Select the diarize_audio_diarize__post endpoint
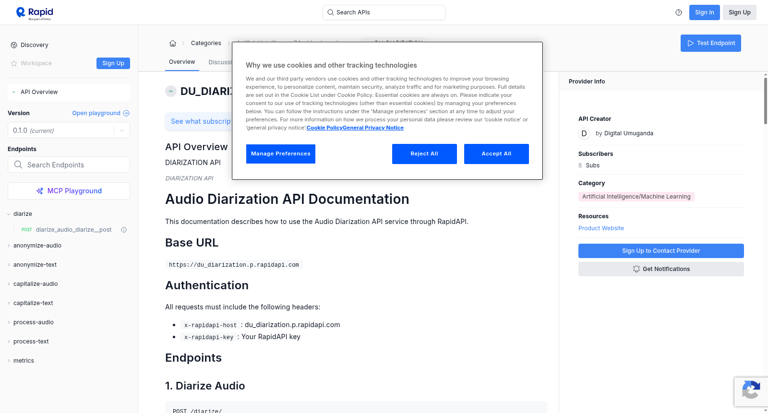Screen dimensions: 768x413 (73, 230)
